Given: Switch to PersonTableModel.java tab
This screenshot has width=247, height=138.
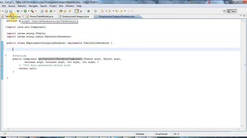Looking at the screenshot, I should [41, 16].
